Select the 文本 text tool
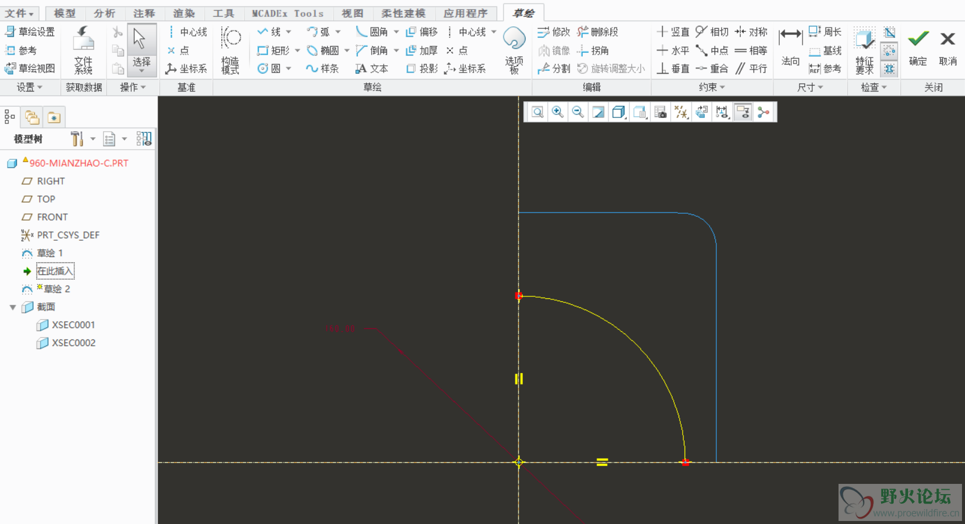This screenshot has width=965, height=524. coord(372,68)
